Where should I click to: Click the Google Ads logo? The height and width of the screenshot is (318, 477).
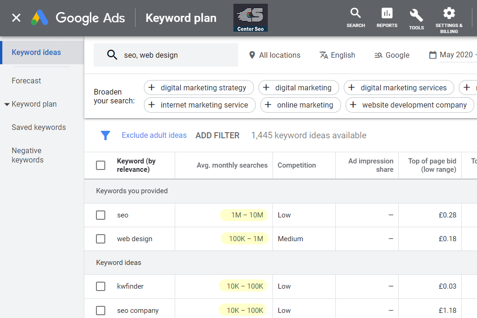78,18
